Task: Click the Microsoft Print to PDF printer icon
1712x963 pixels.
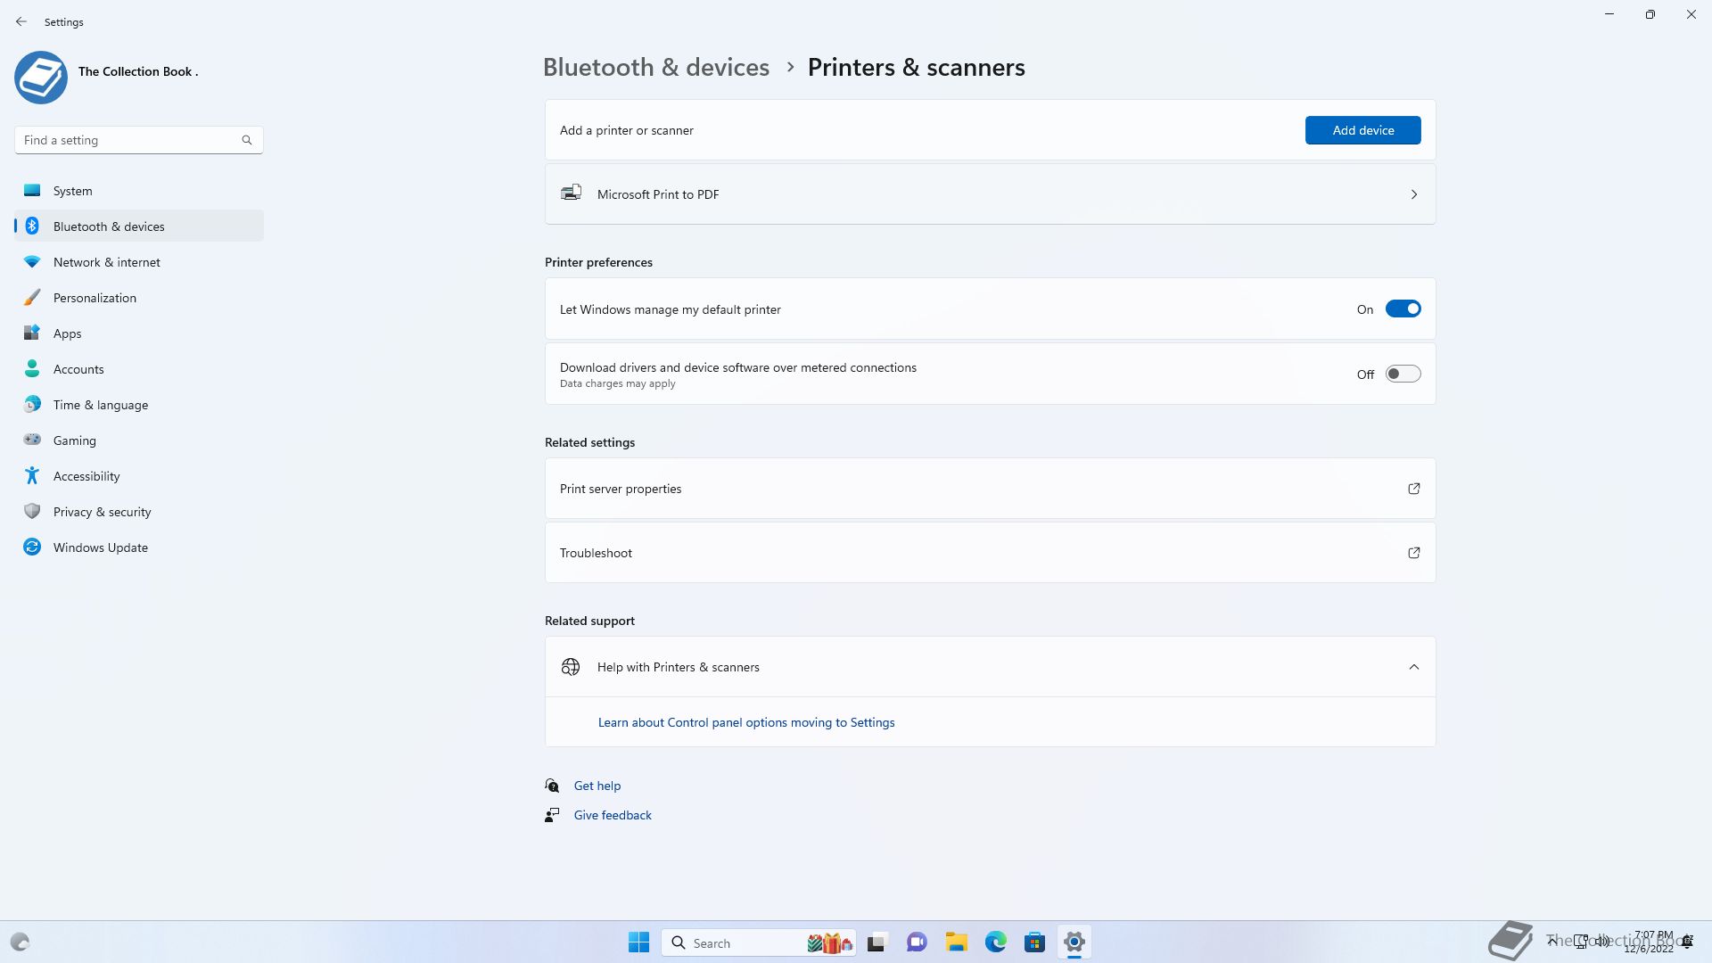Action: tap(571, 193)
